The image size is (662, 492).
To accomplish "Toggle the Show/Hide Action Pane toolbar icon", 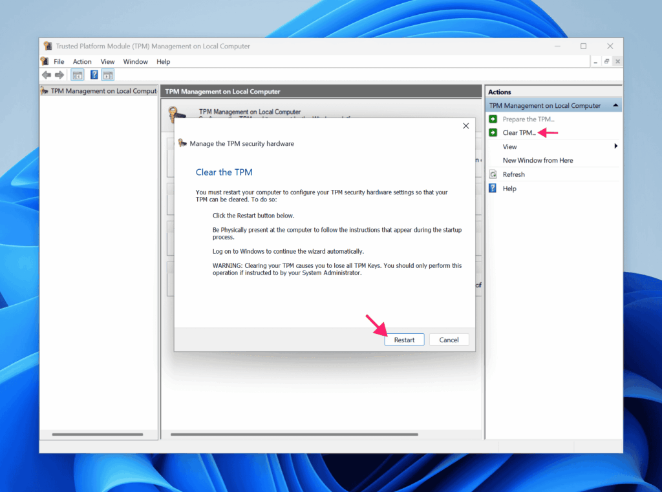I will [108, 75].
